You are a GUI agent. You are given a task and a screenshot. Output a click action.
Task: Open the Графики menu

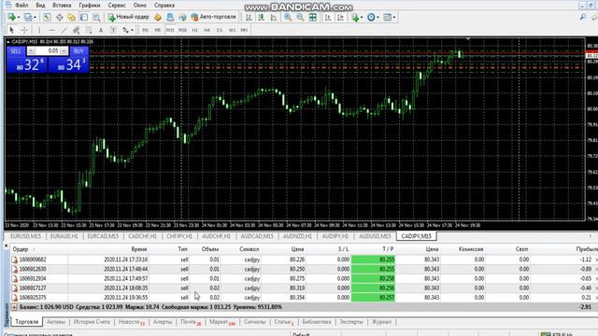click(90, 6)
